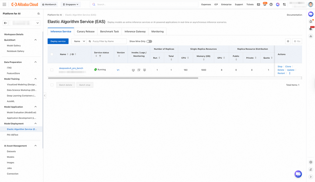315x182 pixels.
Task: Click the settings gear in right rail bottom
Action: click(311, 162)
